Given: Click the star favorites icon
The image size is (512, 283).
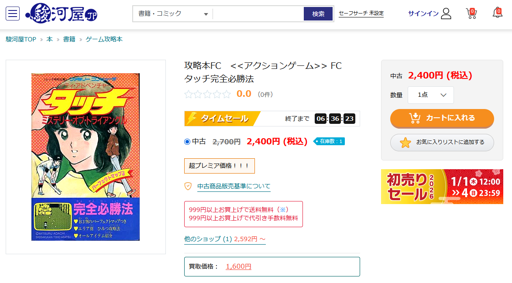Looking at the screenshot, I should (x=405, y=143).
